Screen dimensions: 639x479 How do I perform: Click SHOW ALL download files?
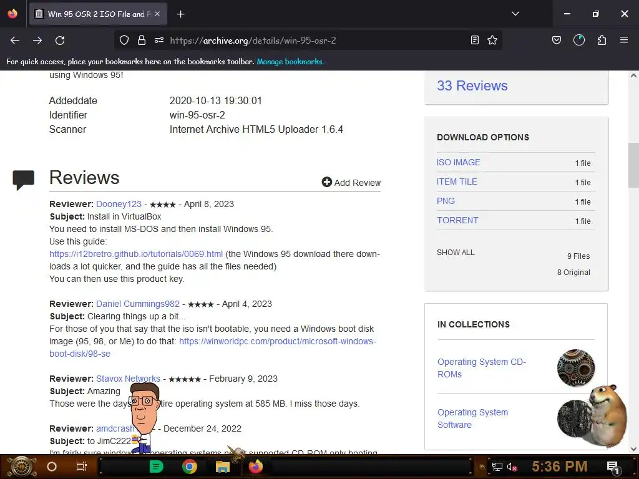[x=456, y=253]
